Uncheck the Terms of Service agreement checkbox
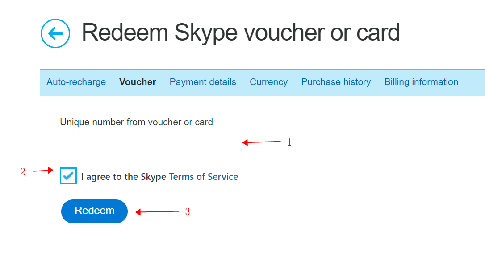 pos(68,176)
